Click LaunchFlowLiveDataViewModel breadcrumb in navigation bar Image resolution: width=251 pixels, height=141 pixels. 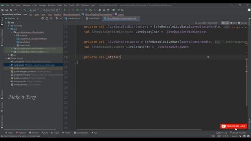97,14
